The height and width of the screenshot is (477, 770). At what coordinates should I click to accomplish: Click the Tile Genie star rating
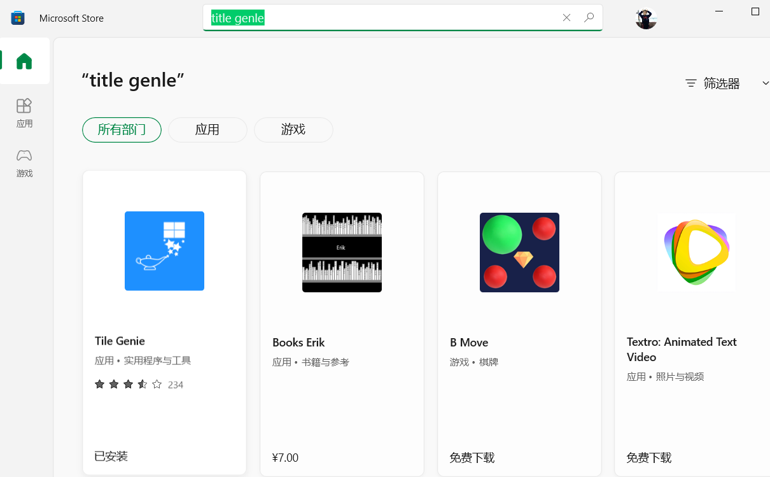[x=129, y=385]
